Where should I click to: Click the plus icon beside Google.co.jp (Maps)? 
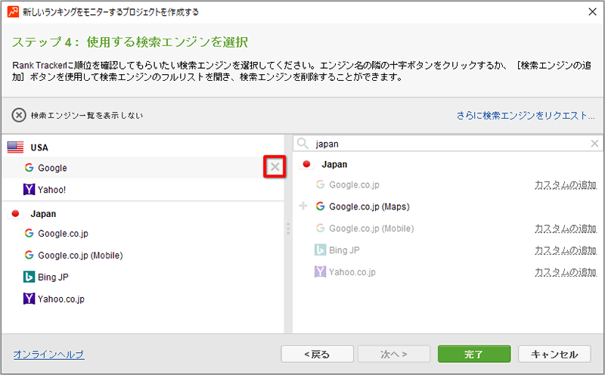click(303, 206)
